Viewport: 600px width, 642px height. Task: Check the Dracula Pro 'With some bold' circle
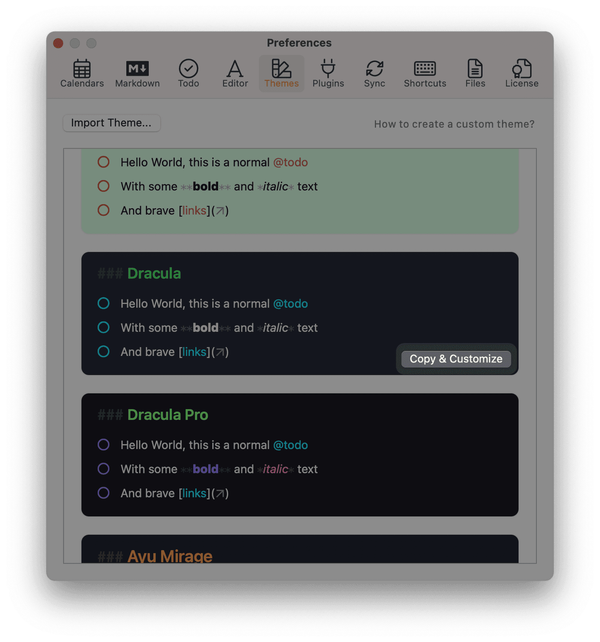click(103, 469)
